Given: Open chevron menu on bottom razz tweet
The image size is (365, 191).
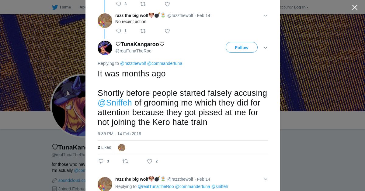Looking at the screenshot, I should coord(266,179).
